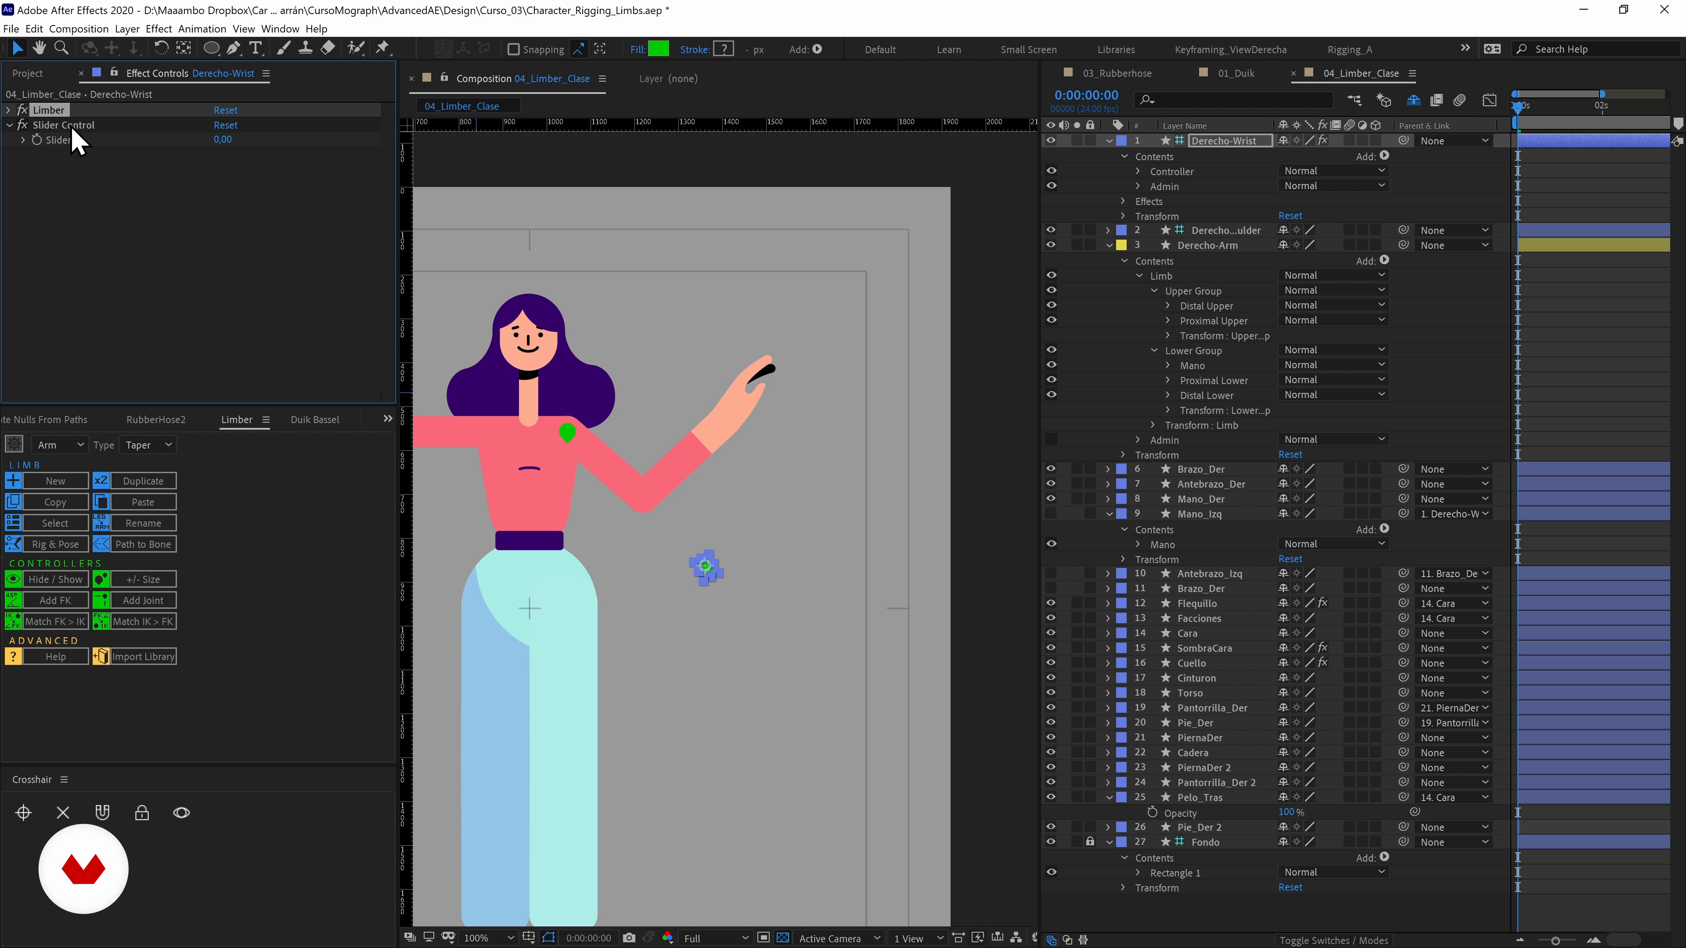This screenshot has width=1686, height=948.
Task: Click the Duplicate limb button
Action: coord(143,481)
